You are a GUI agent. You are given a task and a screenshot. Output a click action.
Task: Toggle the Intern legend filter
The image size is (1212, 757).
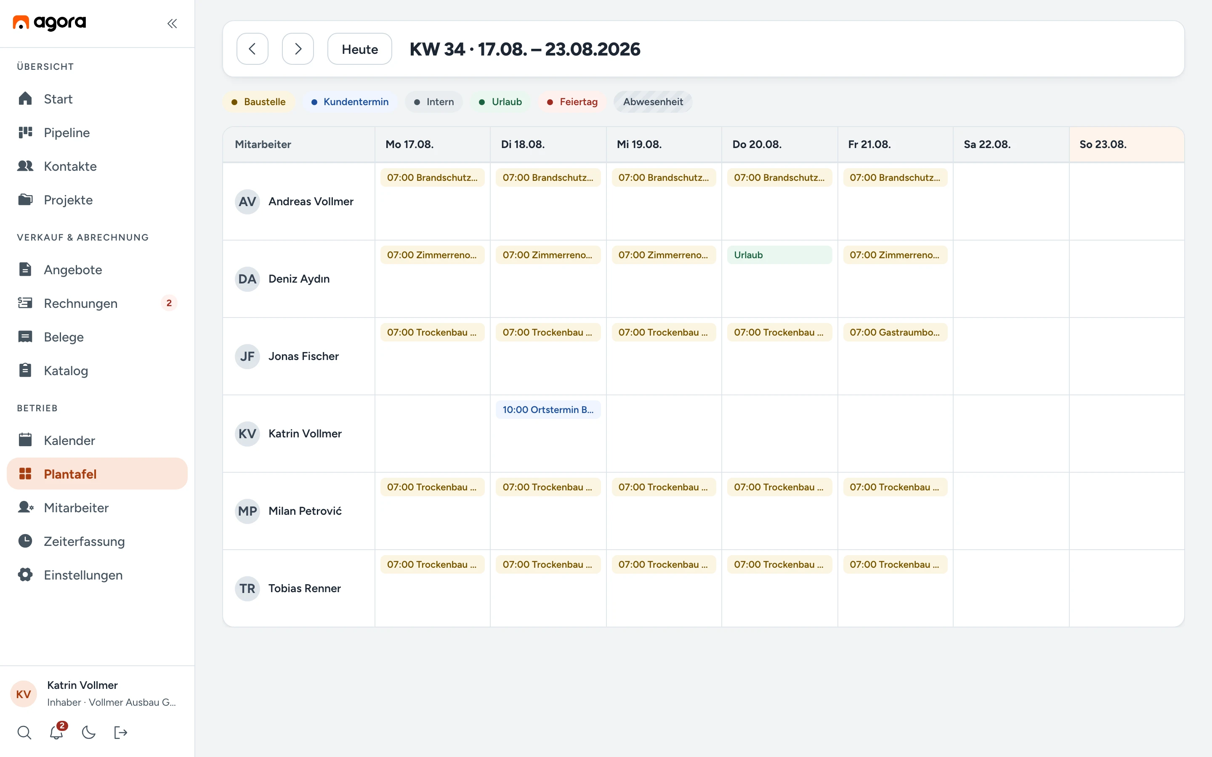[434, 102]
